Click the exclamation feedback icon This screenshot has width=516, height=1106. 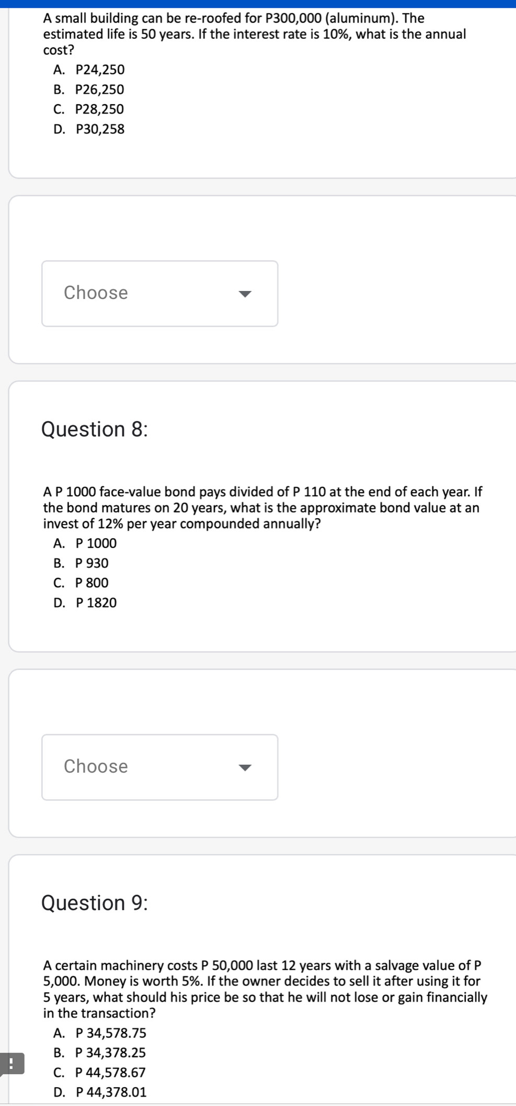[x=12, y=1064]
